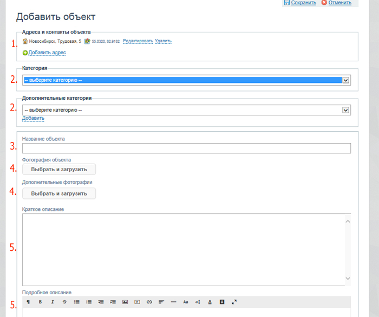Click the Сохранить link at the top

(x=303, y=3)
